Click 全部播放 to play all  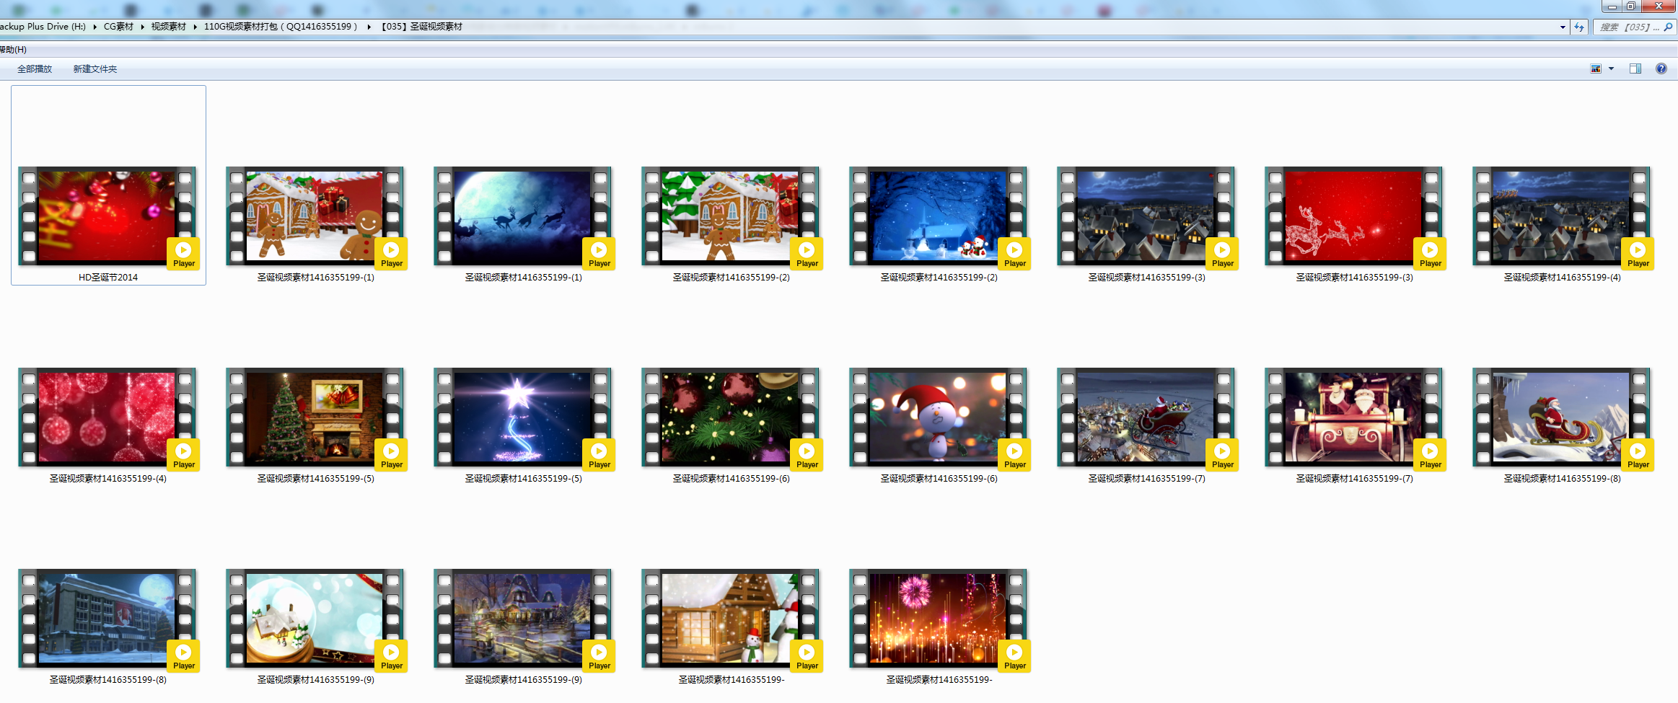tap(35, 69)
